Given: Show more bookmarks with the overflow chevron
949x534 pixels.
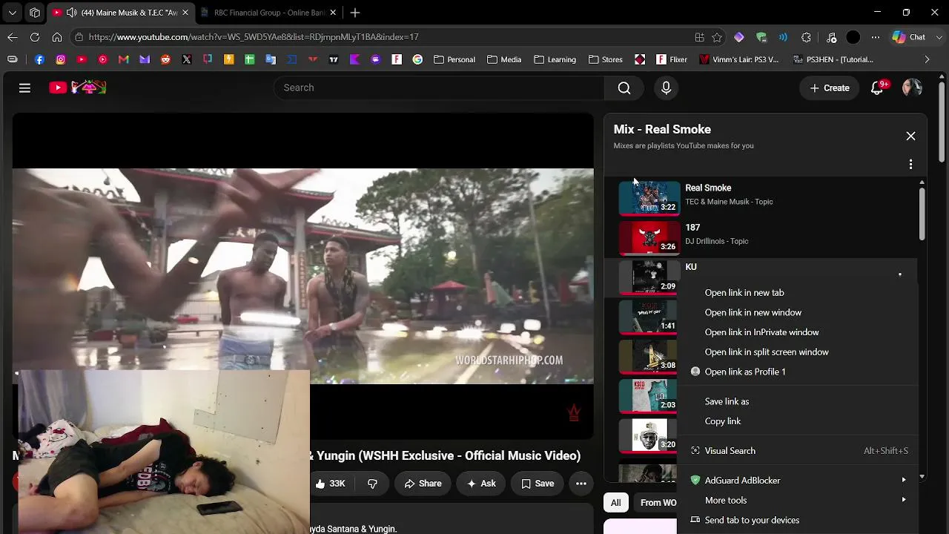Looking at the screenshot, I should [x=927, y=59].
